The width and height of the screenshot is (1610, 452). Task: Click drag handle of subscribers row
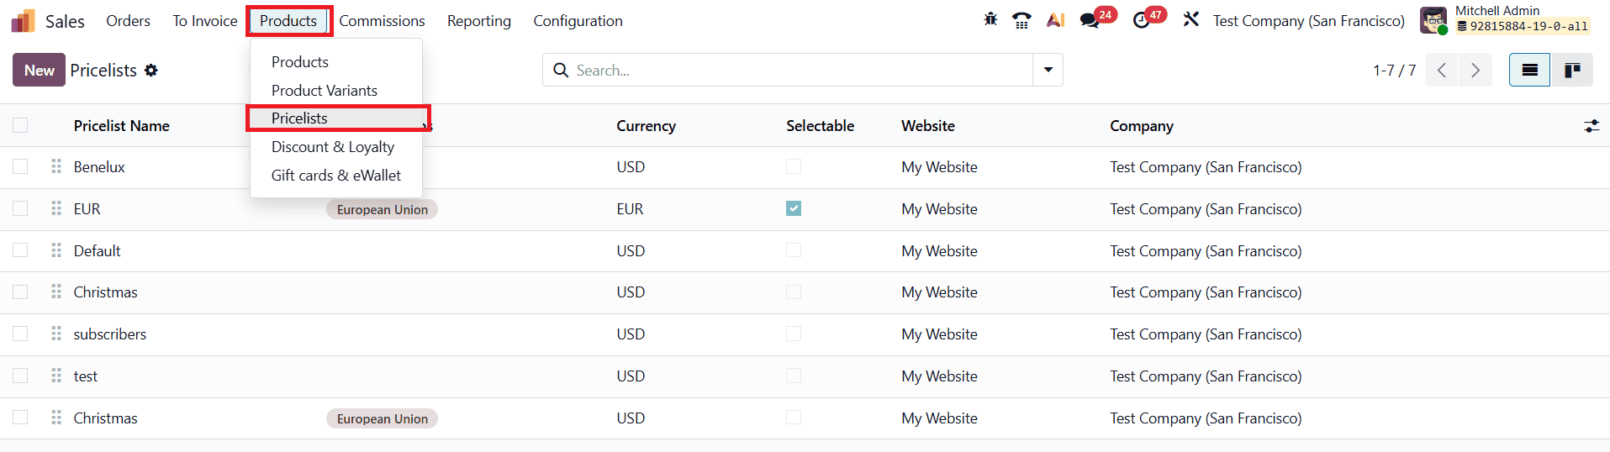[56, 334]
